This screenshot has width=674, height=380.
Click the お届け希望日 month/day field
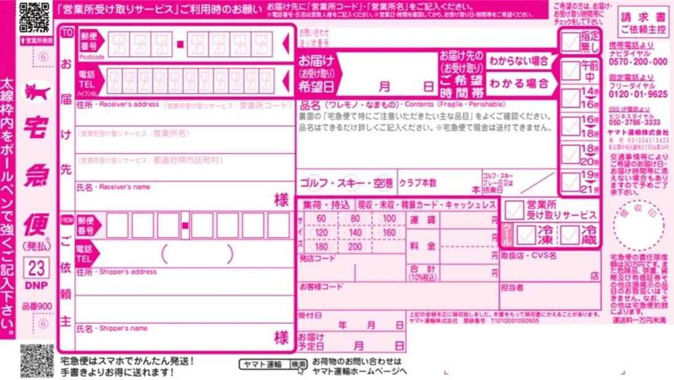387,73
